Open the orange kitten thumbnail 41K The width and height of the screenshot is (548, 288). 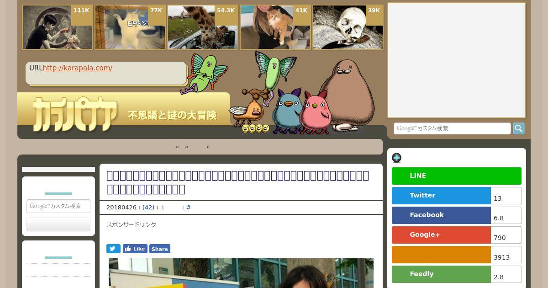coord(275,27)
